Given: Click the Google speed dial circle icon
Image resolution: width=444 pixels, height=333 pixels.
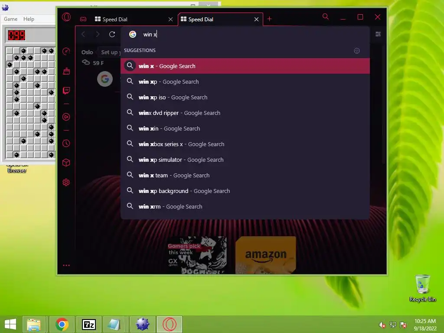Looking at the screenshot, I should tap(105, 79).
